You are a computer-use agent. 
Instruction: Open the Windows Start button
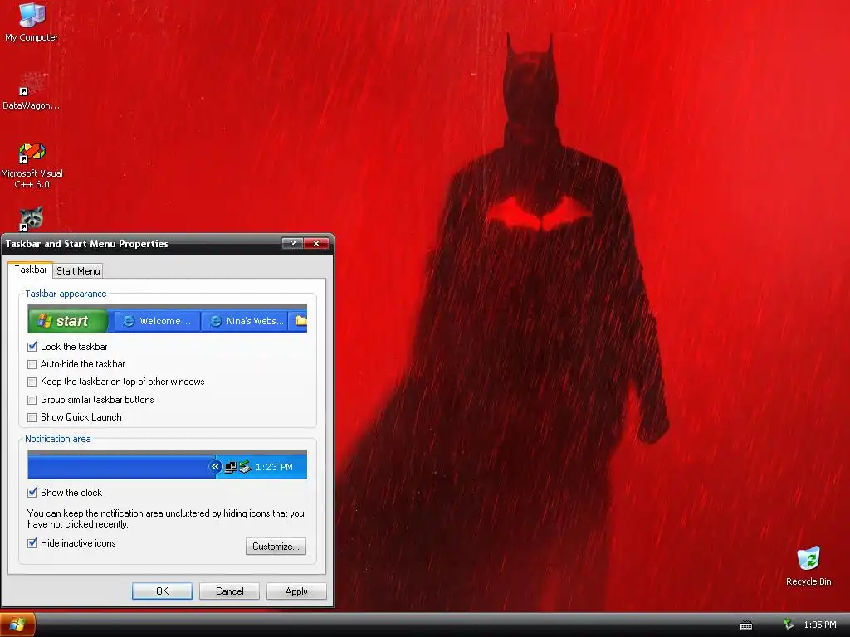pos(17,625)
